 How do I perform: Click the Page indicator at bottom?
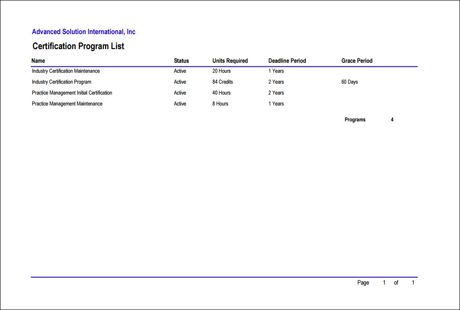[363, 282]
